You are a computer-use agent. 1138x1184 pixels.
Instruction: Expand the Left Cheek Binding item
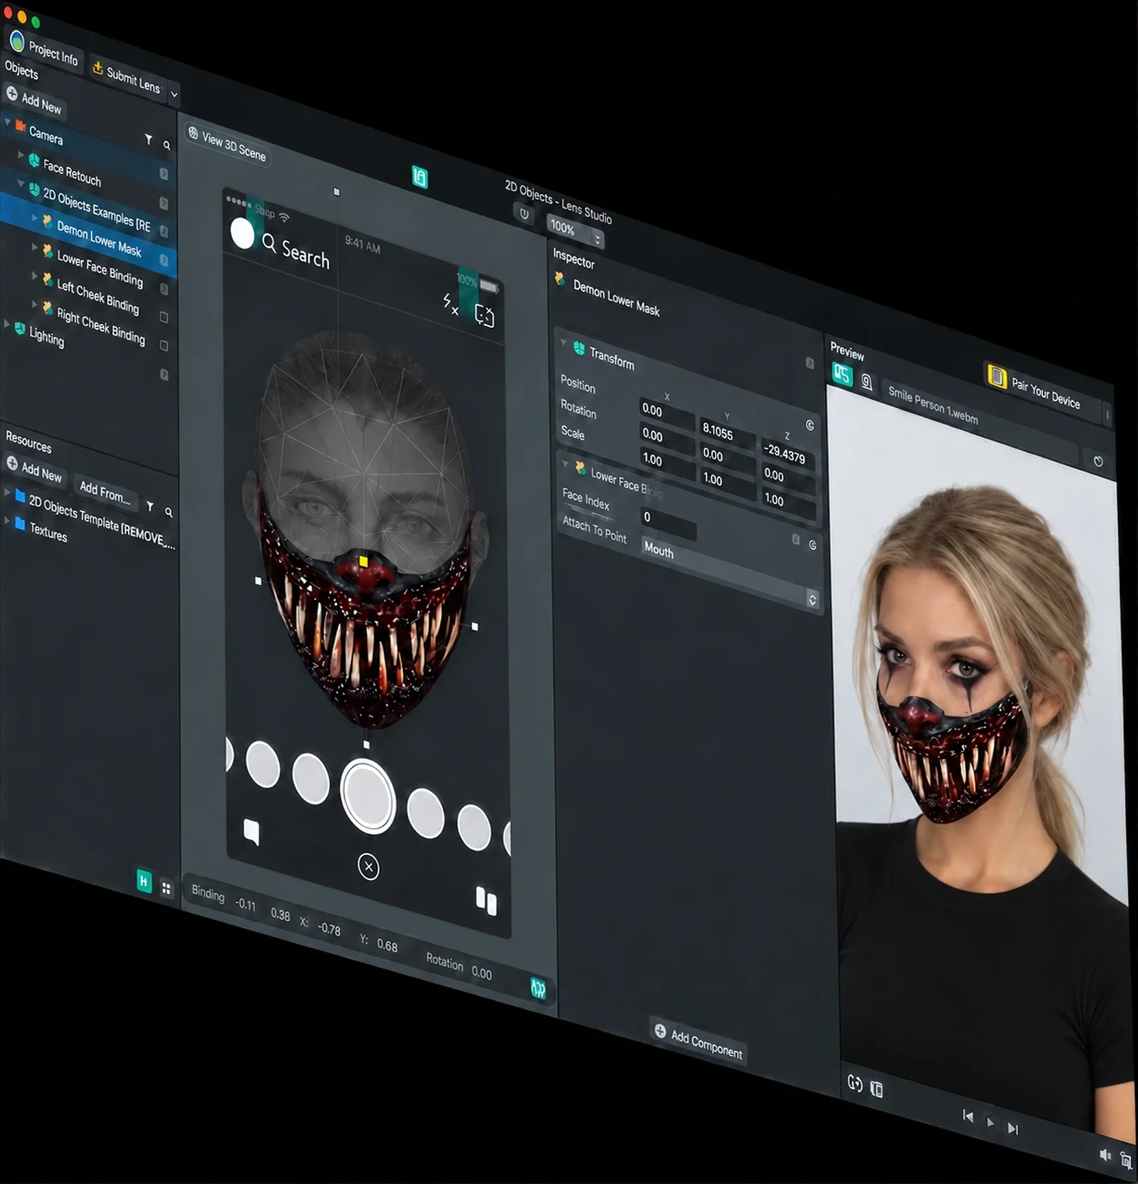34,275
